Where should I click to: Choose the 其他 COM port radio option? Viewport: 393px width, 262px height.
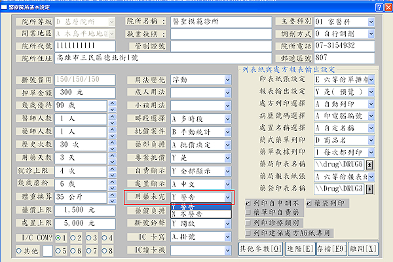17,251
